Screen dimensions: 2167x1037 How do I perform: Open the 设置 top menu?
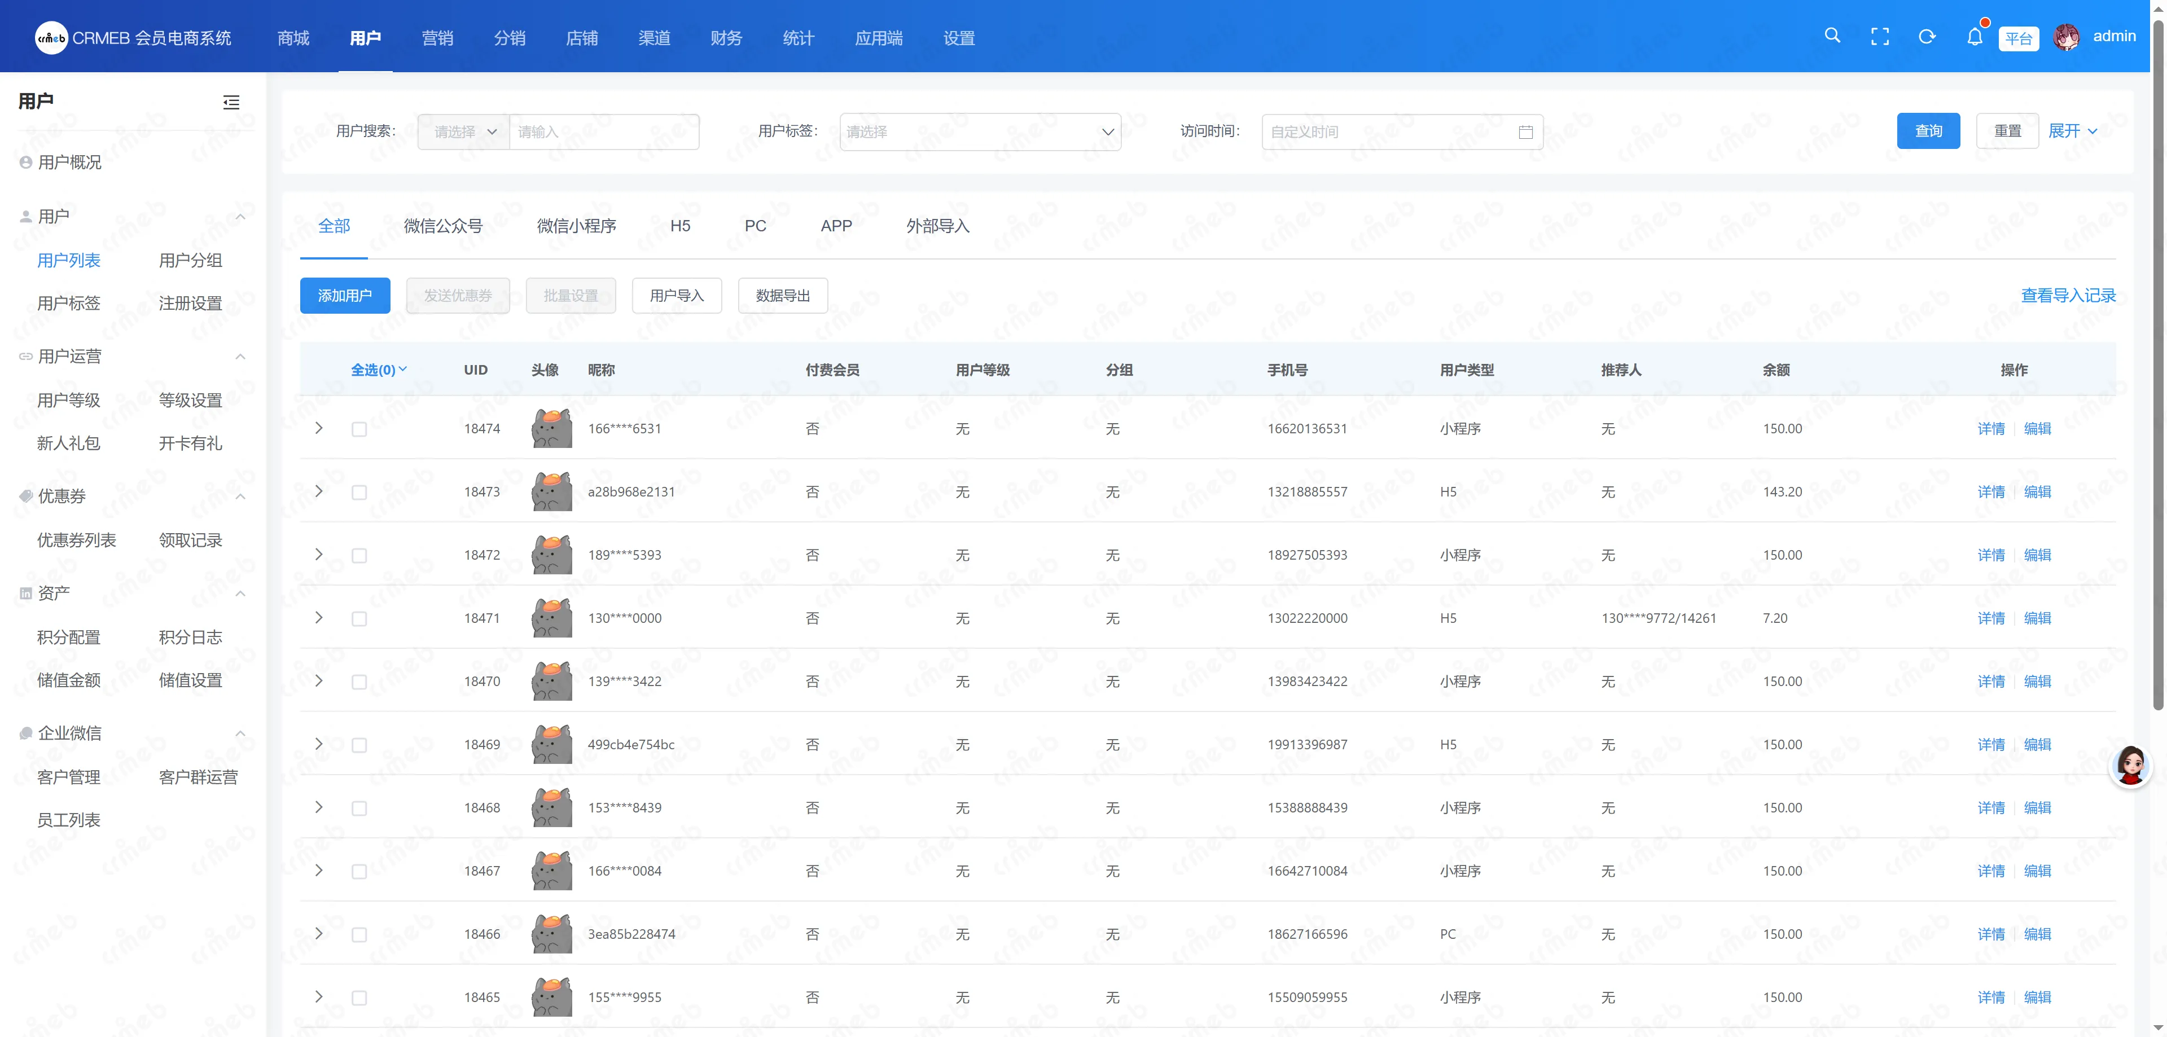pyautogui.click(x=959, y=38)
